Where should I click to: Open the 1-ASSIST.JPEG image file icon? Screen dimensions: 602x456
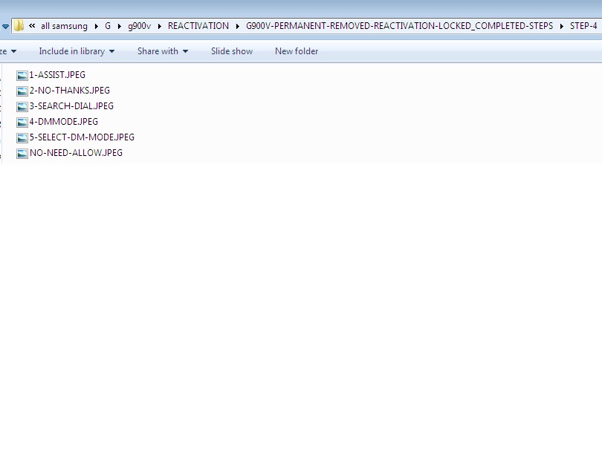pos(22,75)
